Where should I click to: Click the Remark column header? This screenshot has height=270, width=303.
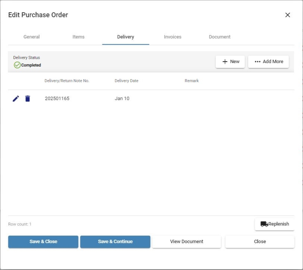(x=191, y=81)
